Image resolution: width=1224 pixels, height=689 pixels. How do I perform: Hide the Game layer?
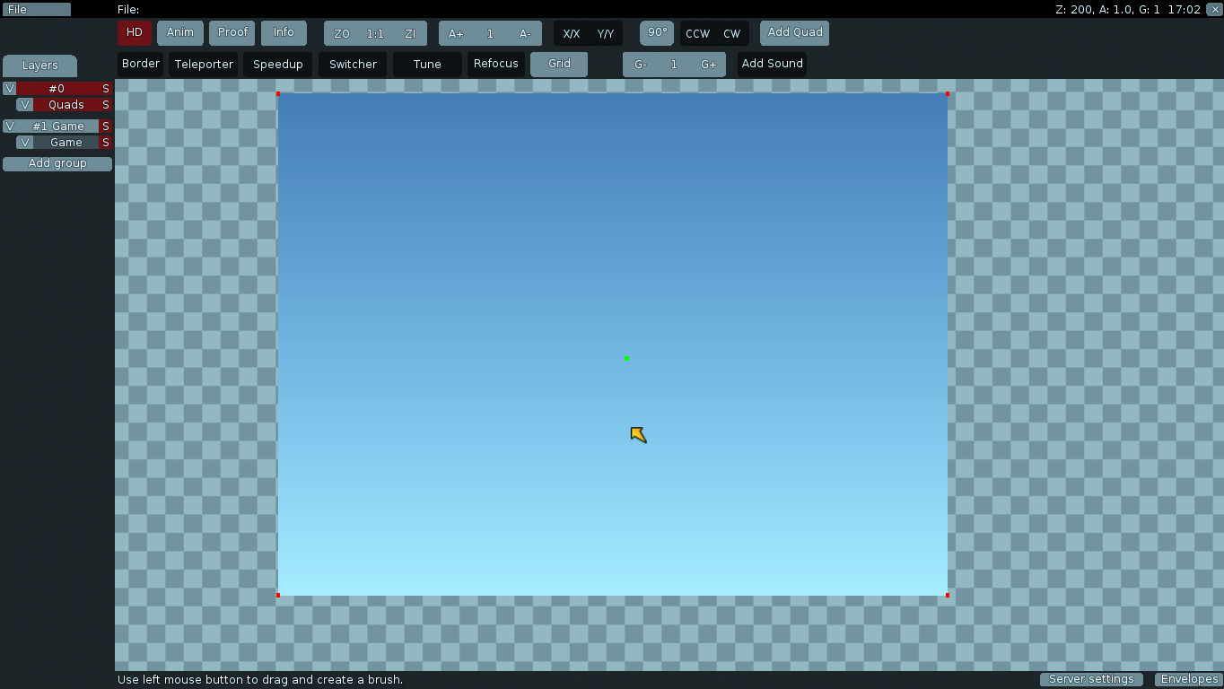pos(25,143)
